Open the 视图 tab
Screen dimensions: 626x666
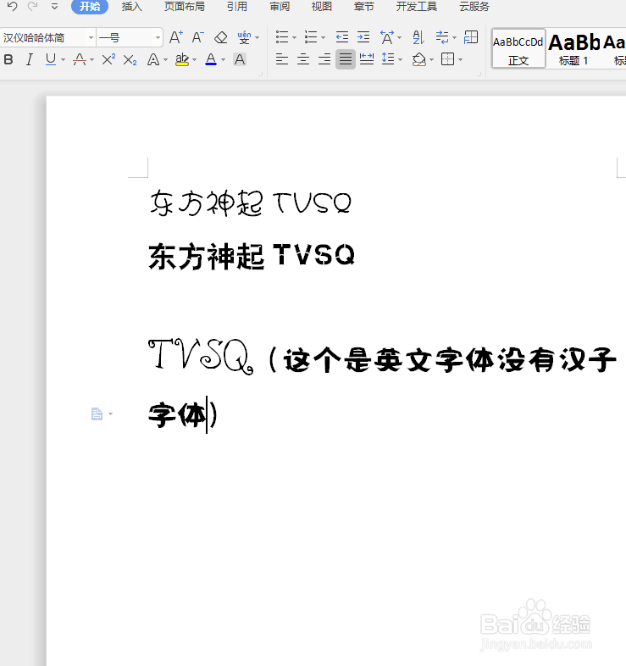(322, 7)
